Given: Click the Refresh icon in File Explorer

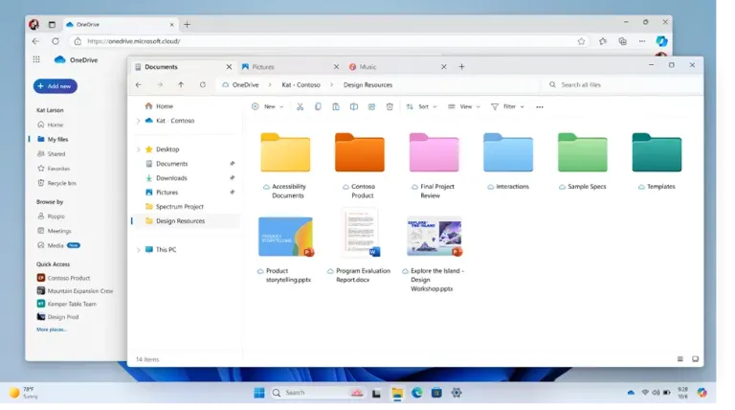Looking at the screenshot, I should [x=203, y=85].
